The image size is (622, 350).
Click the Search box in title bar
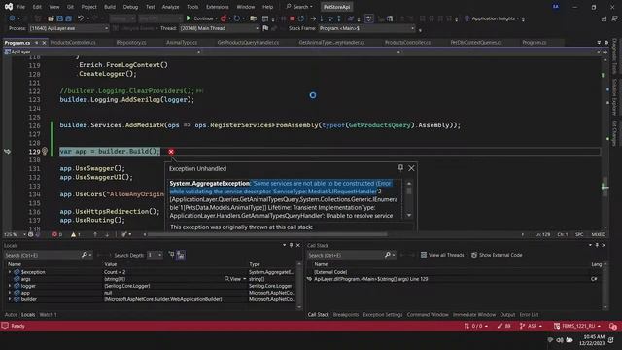[299, 7]
